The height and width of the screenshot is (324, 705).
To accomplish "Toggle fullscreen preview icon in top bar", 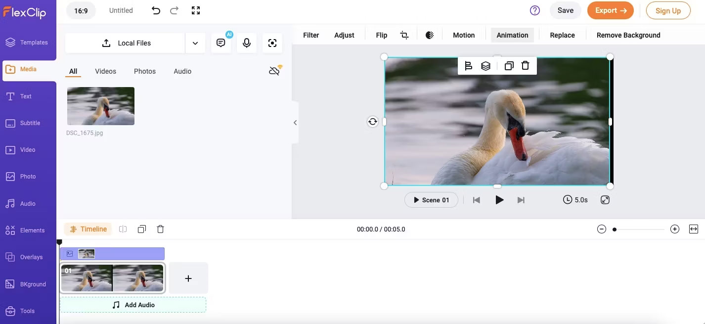I will click(196, 10).
